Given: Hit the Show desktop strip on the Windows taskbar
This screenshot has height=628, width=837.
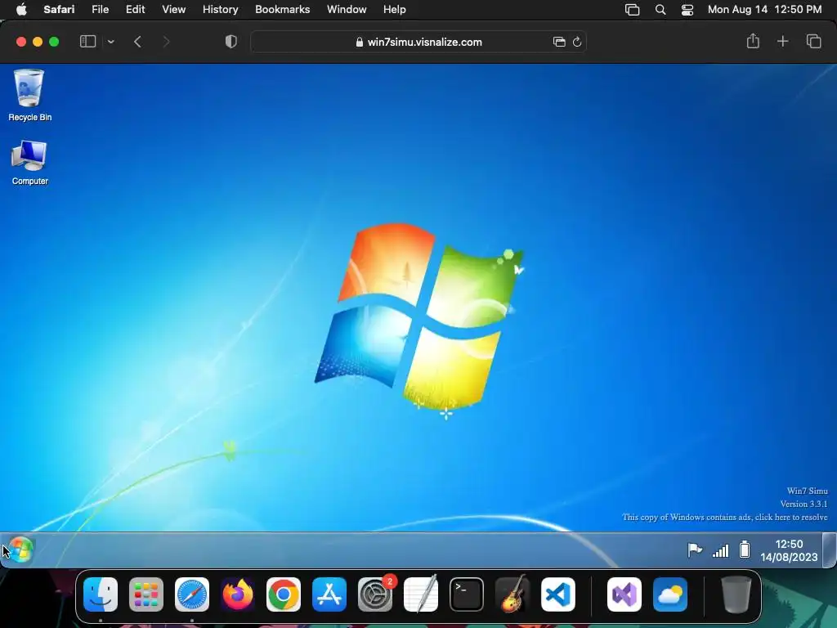Looking at the screenshot, I should pyautogui.click(x=829, y=549).
